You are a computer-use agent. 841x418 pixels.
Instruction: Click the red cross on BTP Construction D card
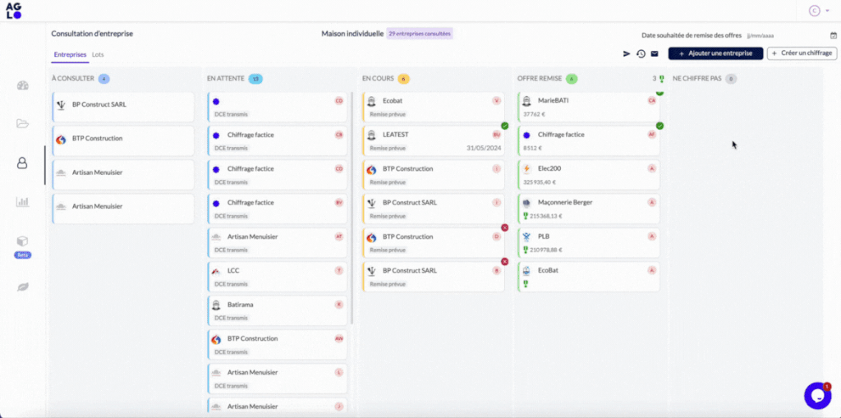click(x=505, y=227)
